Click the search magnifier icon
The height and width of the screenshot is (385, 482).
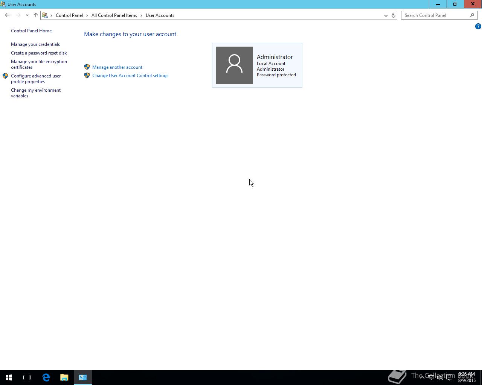[472, 15]
